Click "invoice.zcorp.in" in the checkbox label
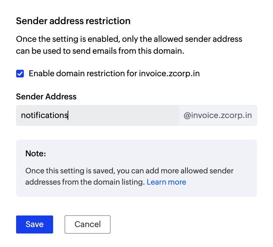The width and height of the screenshot is (273, 247). tap(169, 74)
